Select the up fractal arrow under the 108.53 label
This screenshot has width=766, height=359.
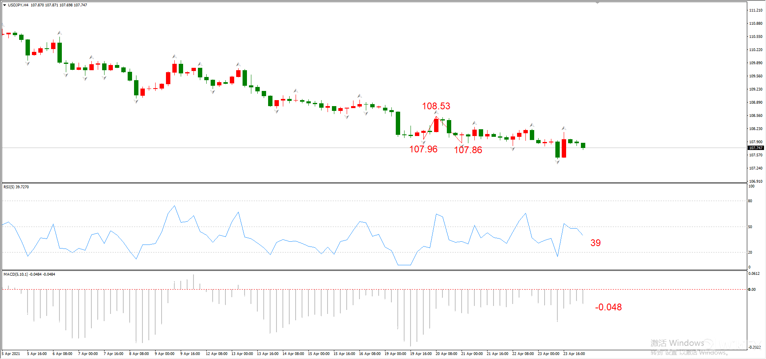click(x=436, y=113)
